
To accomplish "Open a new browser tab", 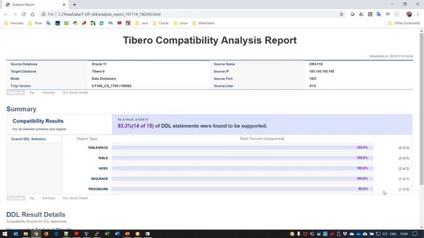I will click(x=74, y=5).
